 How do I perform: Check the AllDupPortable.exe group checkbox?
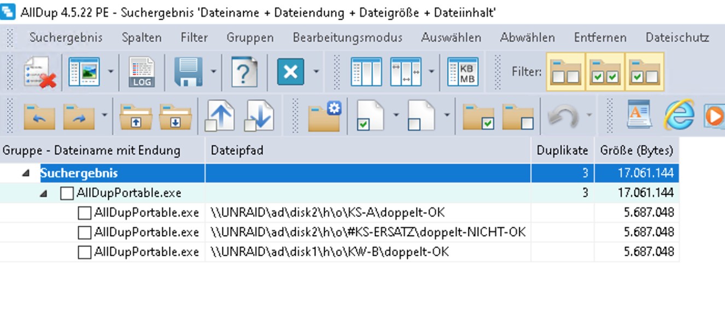67,193
